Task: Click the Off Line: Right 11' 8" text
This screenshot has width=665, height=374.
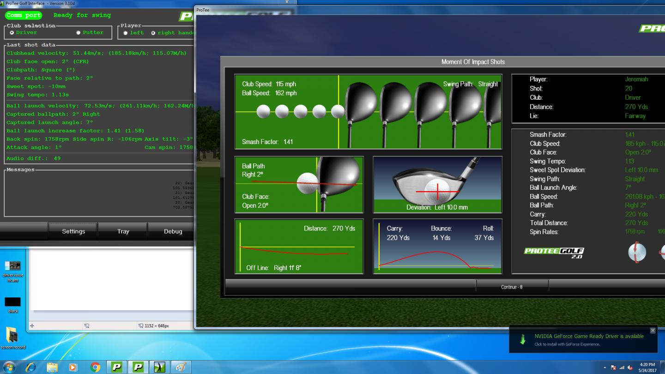Action: [x=273, y=268]
